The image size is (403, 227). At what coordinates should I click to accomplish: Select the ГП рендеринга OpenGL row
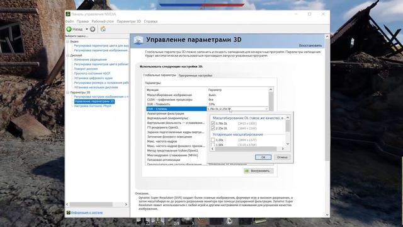coord(176,127)
